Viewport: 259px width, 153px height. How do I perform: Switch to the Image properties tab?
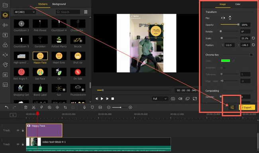pos(222,4)
